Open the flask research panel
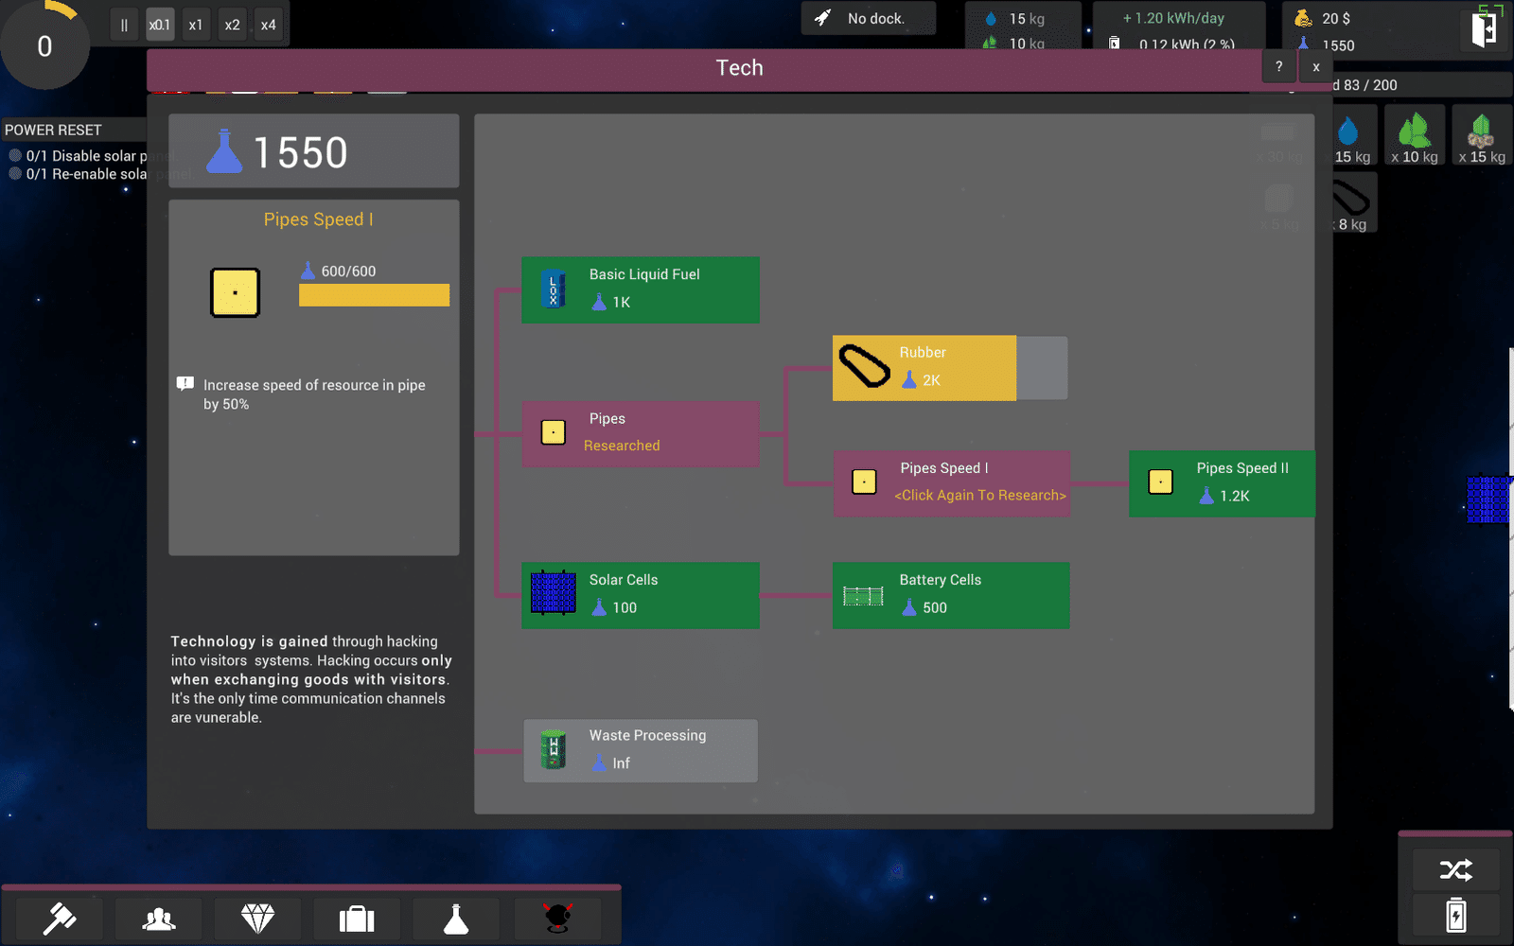Image resolution: width=1514 pixels, height=946 pixels. point(456,918)
